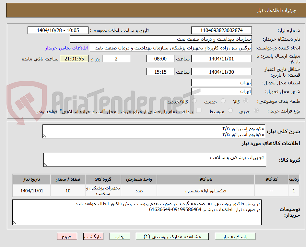The image size is (306, 247).
Task: Select the متوسط purchase type radio
Action: (x=230, y=111)
